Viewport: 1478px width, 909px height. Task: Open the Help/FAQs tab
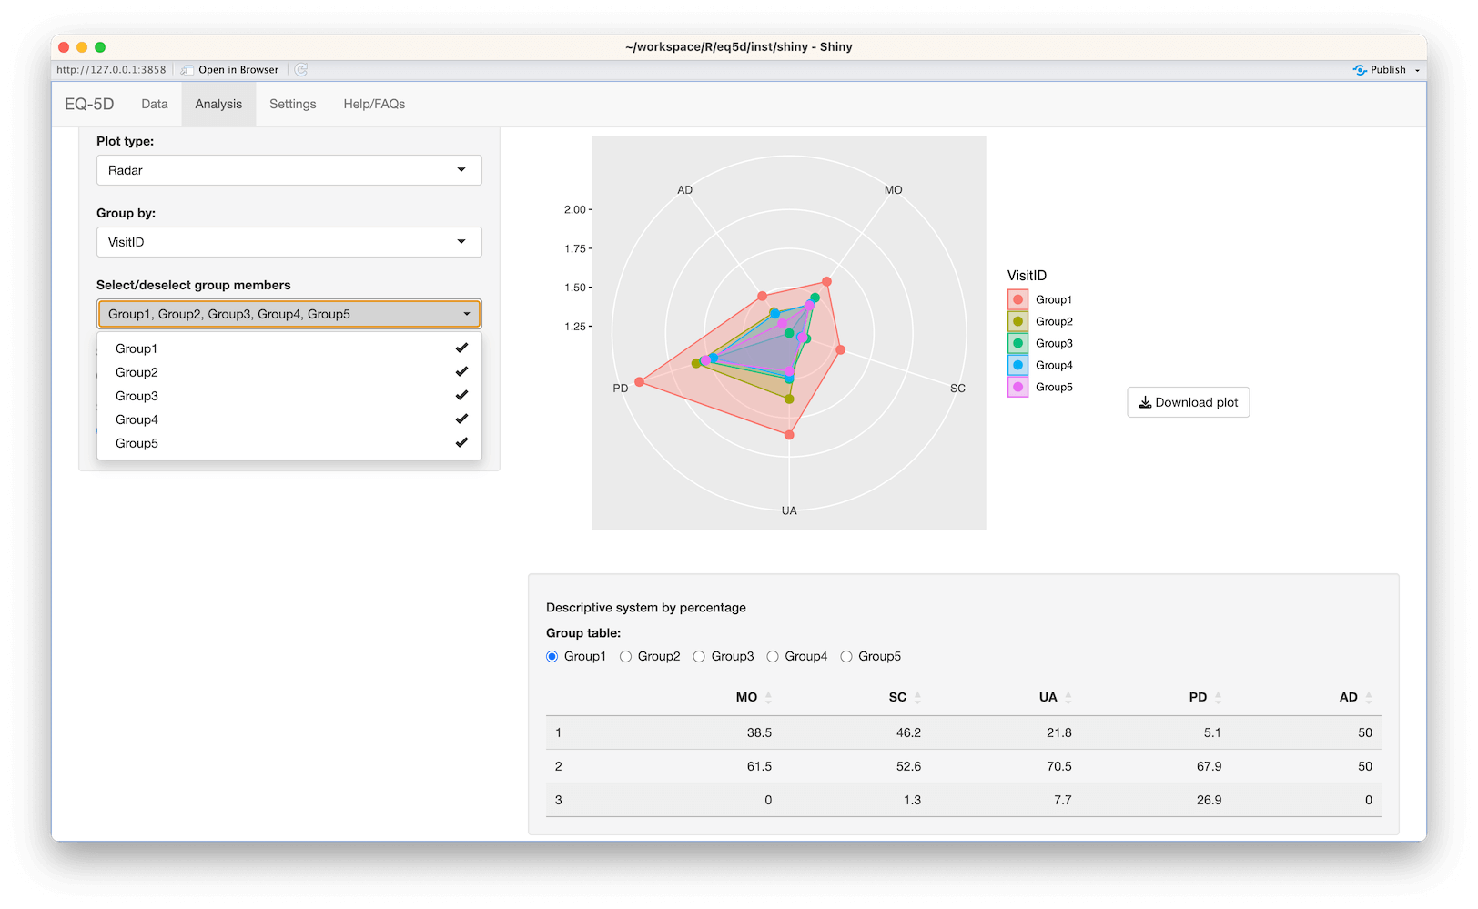[373, 104]
